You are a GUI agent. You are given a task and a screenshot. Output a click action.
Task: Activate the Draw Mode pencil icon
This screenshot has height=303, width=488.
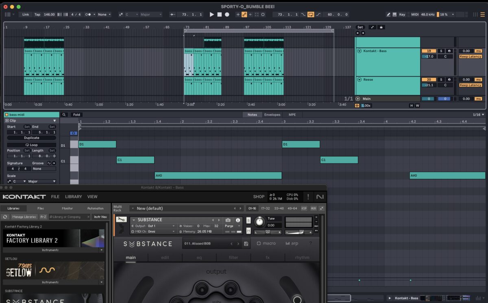pos(388,14)
